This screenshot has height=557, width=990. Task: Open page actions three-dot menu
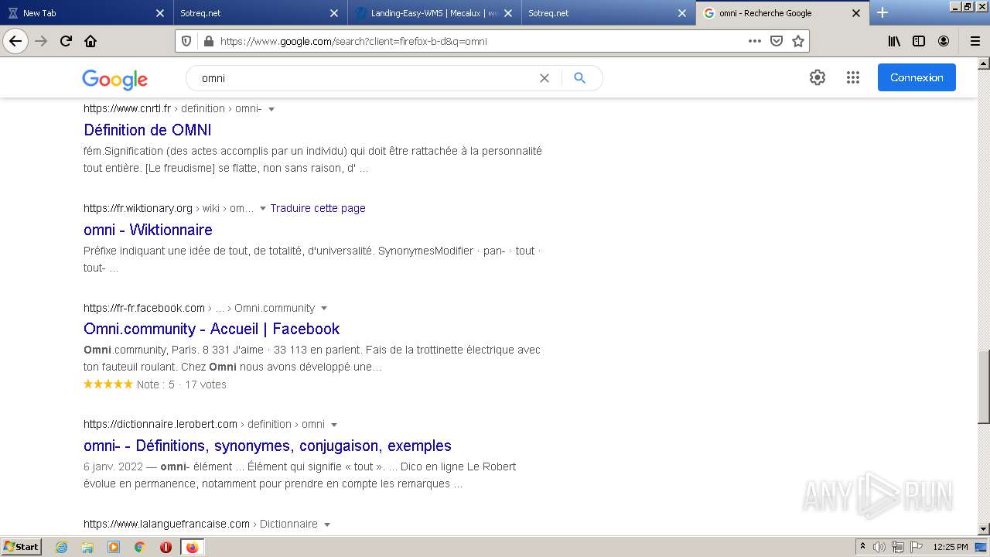coord(754,41)
